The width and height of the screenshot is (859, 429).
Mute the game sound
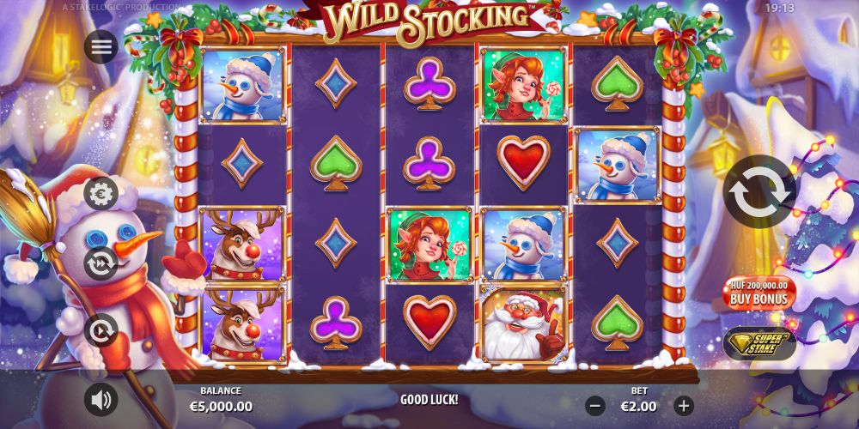pos(101,400)
